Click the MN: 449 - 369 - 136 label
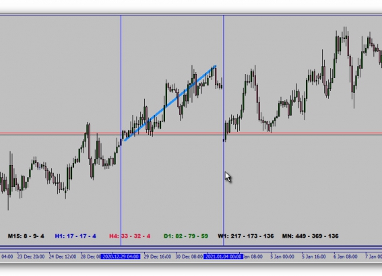The height and width of the screenshot is (276, 382). [x=310, y=236]
